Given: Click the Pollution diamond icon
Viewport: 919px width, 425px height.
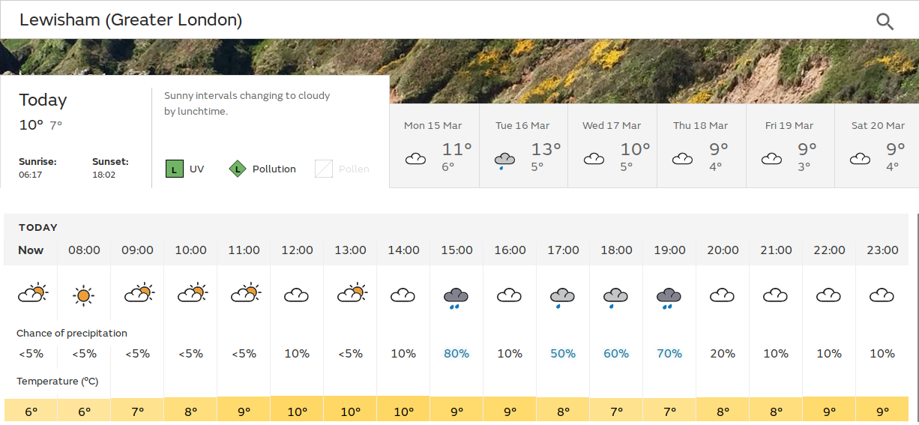Looking at the screenshot, I should (238, 169).
